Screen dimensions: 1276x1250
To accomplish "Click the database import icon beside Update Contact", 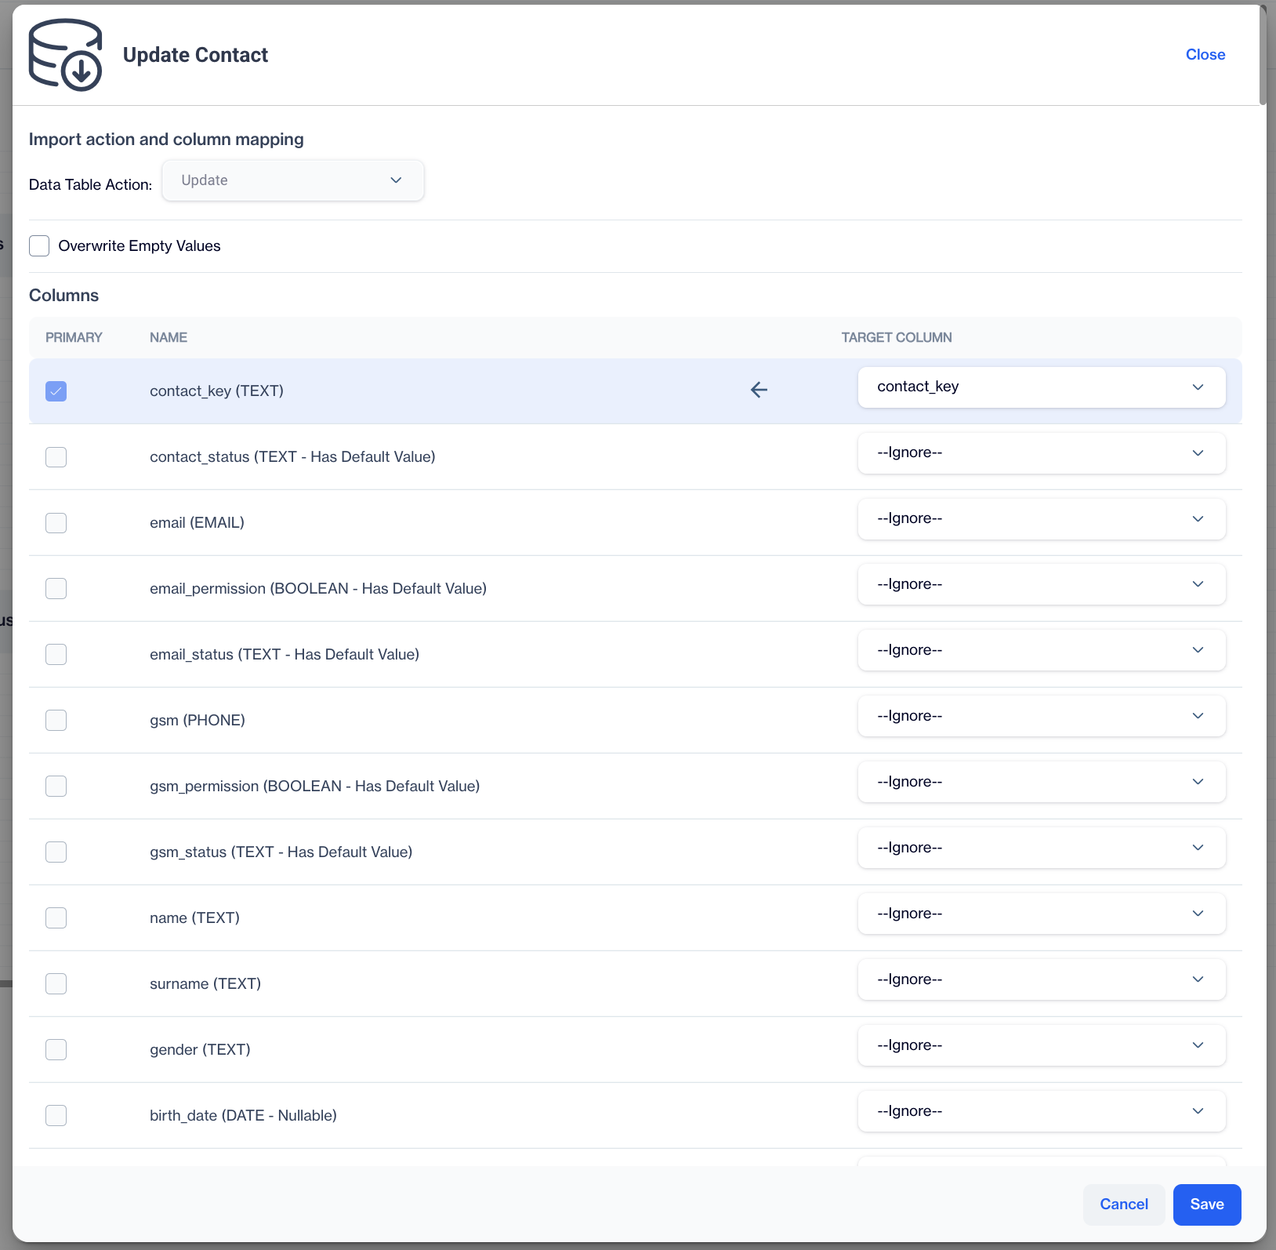I will (65, 55).
